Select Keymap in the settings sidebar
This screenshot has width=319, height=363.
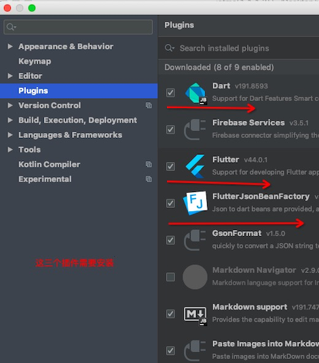(x=35, y=61)
